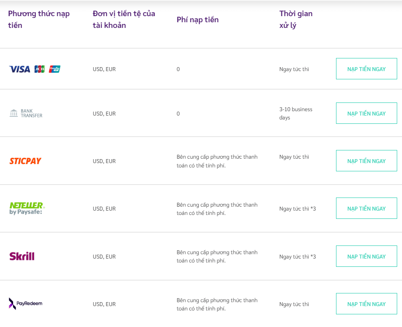The width and height of the screenshot is (402, 327).
Task: Deposit now using STICPAY row button
Action: coord(366,161)
